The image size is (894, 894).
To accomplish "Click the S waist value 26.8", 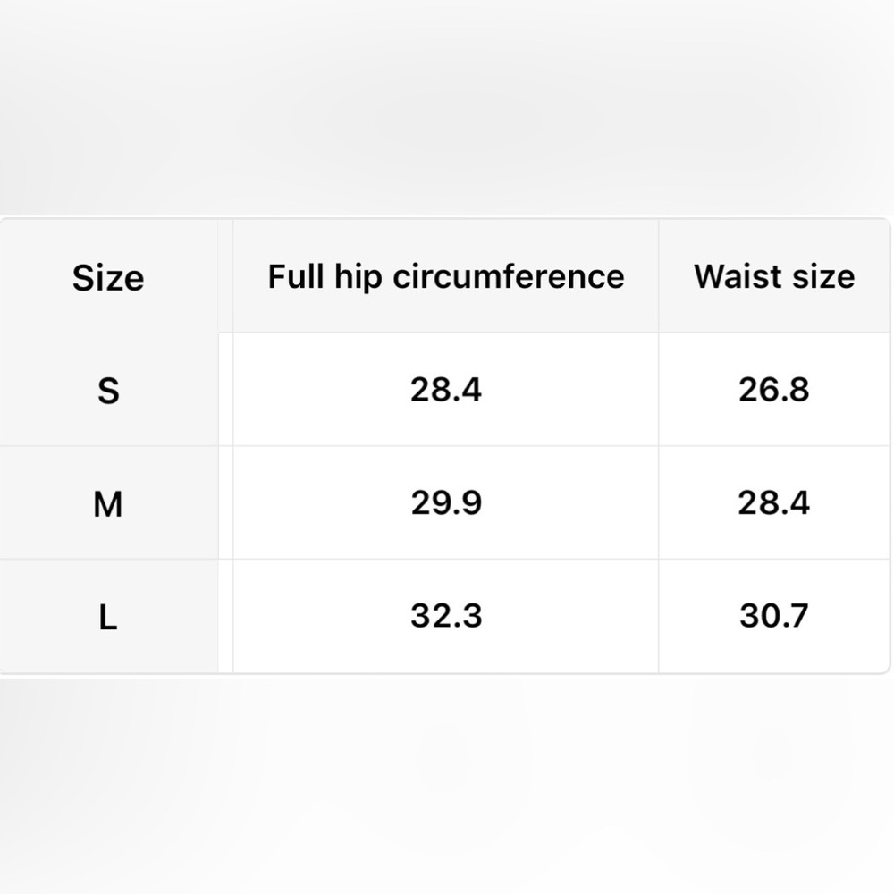I will [x=773, y=390].
